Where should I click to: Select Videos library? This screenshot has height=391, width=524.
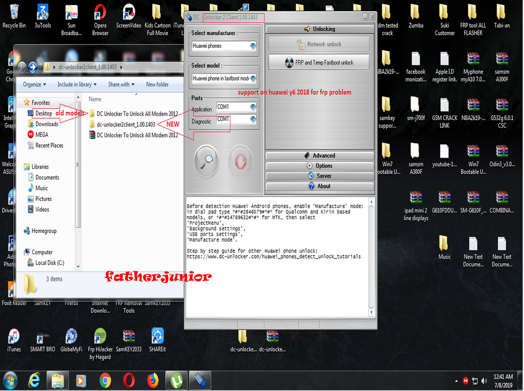click(39, 210)
